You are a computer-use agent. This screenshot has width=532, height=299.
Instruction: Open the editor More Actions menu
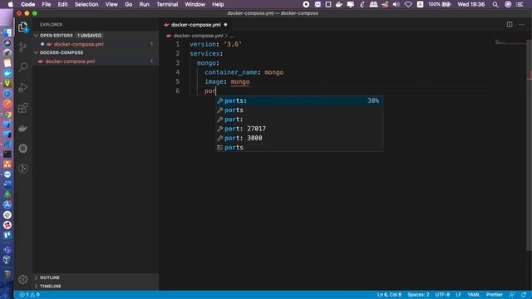click(522, 24)
